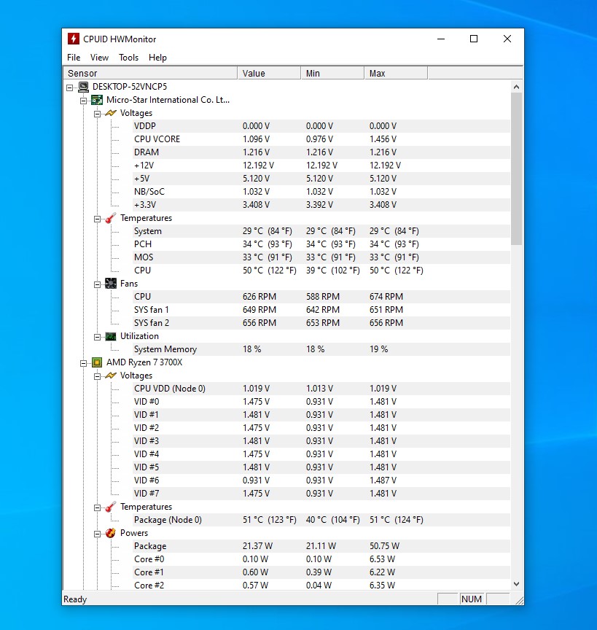This screenshot has width=597, height=630.
Task: Collapse the motherboard Temperatures group
Action: click(97, 219)
